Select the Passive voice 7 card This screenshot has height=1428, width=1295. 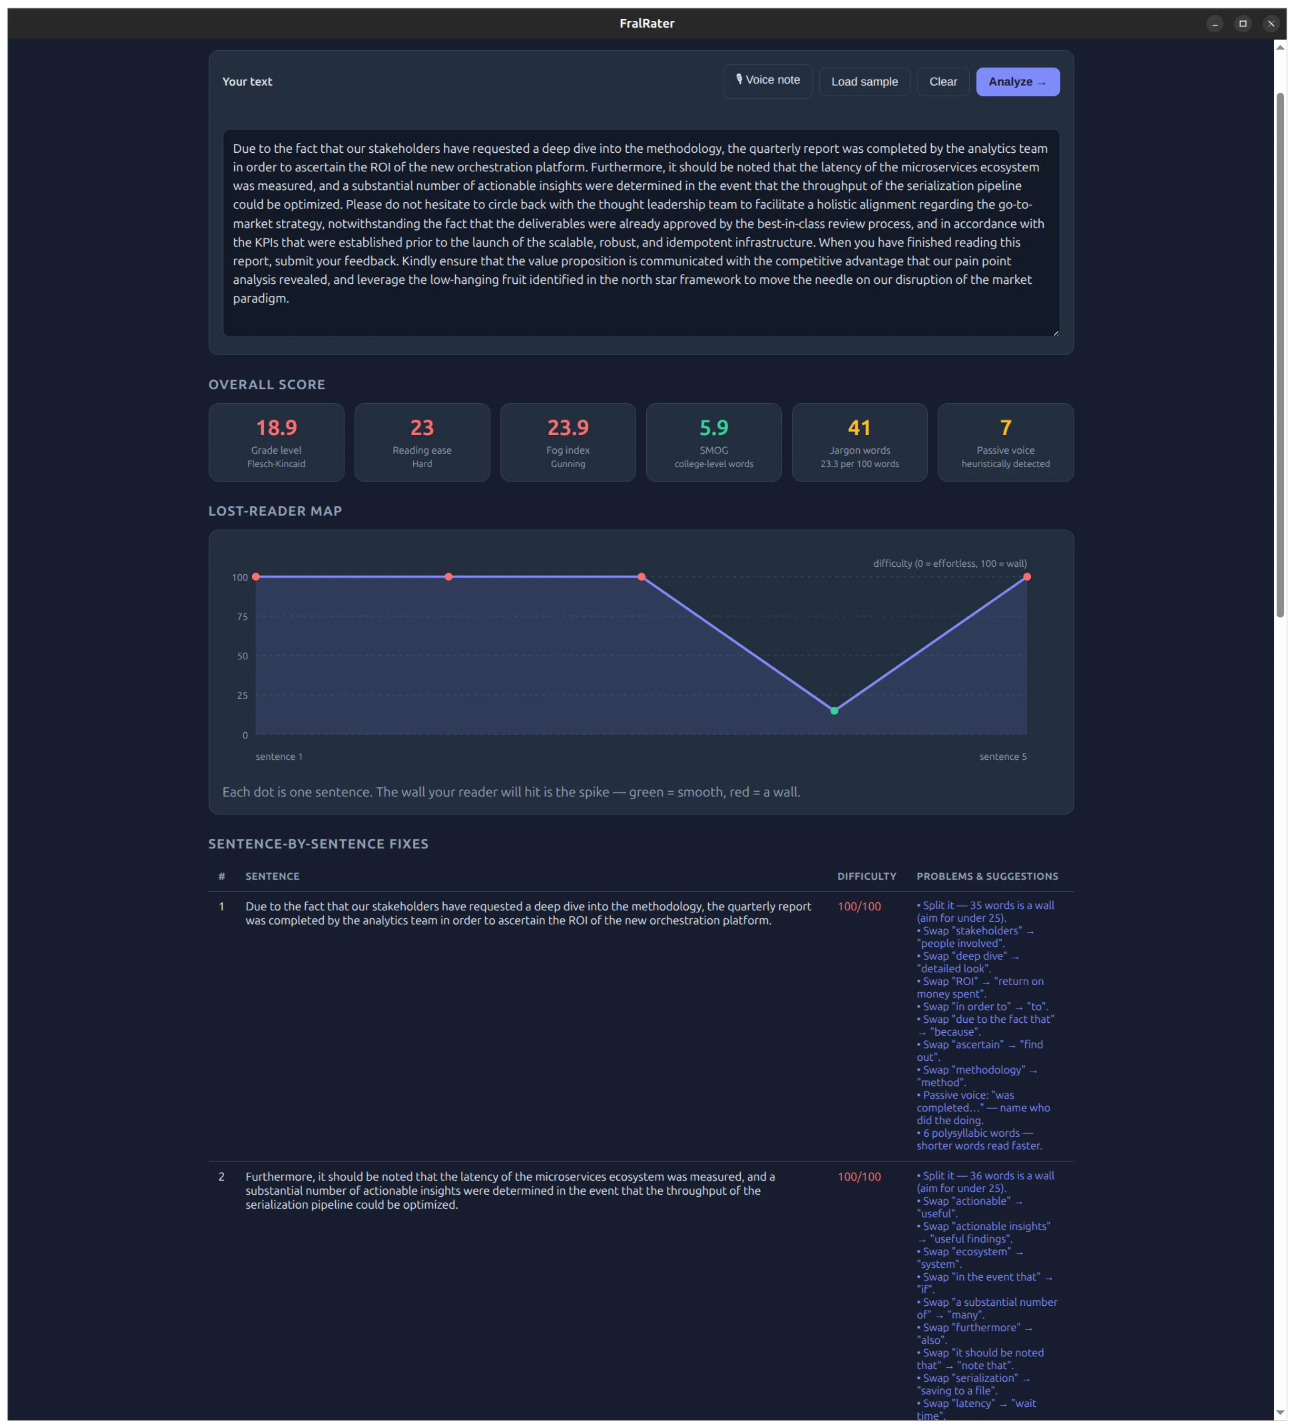[1005, 442]
